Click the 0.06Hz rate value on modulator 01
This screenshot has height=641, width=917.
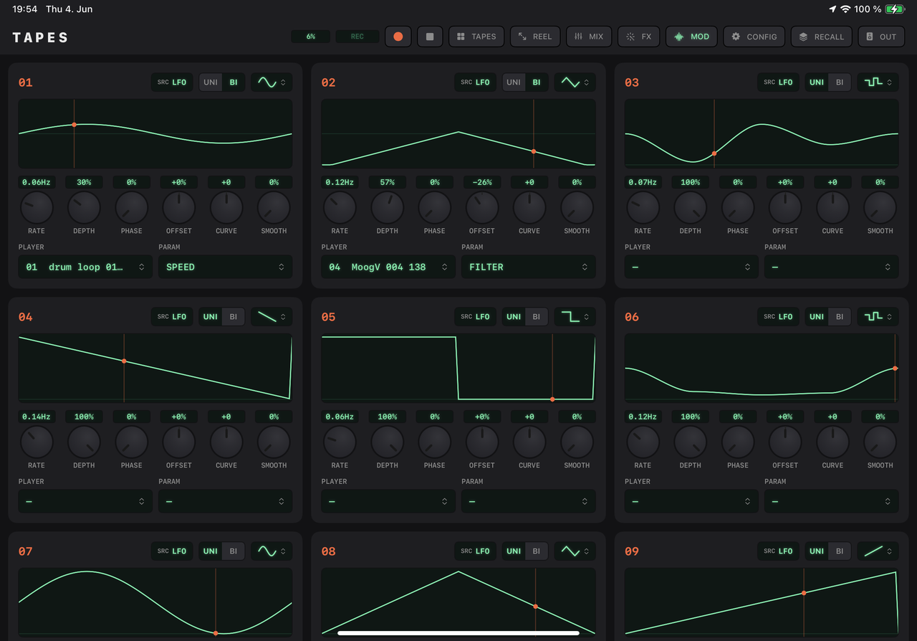[37, 182]
